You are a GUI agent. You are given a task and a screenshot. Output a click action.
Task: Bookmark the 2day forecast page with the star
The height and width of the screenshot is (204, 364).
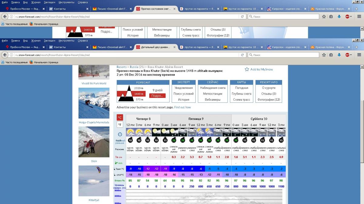tap(324, 55)
